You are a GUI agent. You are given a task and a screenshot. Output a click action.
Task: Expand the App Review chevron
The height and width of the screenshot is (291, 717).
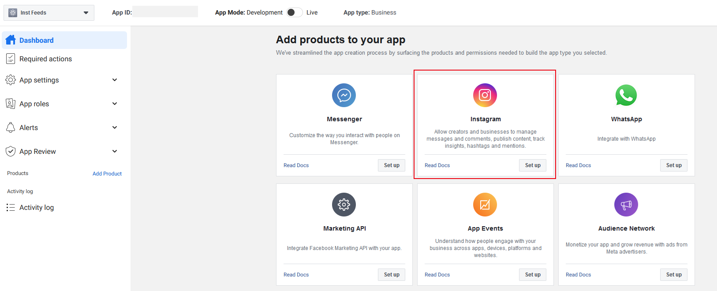coord(115,151)
